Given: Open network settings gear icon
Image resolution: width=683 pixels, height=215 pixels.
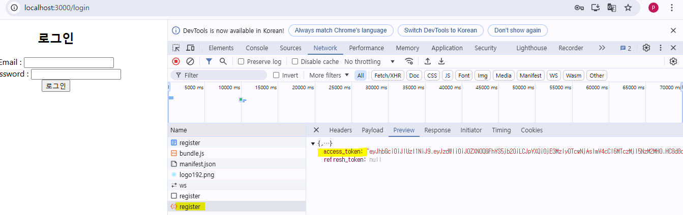Looking at the screenshot, I should click(x=673, y=61).
